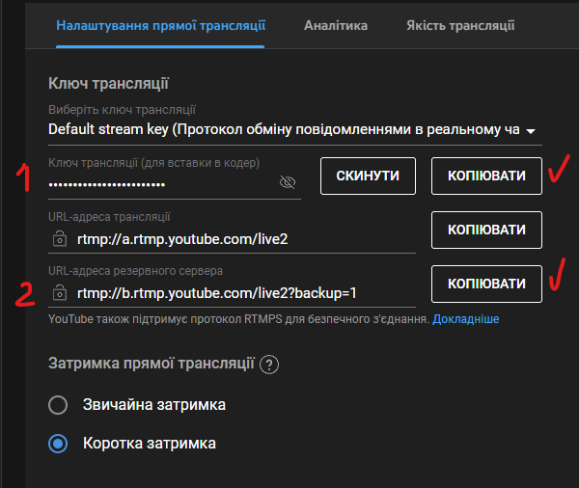Select Звичайна затримка radio button
Image resolution: width=579 pixels, height=488 pixels.
click(58, 405)
